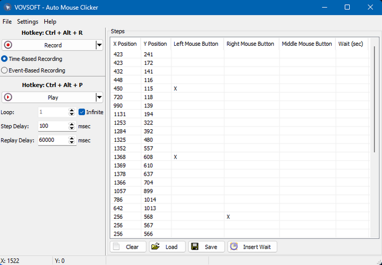The height and width of the screenshot is (265, 382).
Task: Open the Settings menu
Action: tap(27, 22)
